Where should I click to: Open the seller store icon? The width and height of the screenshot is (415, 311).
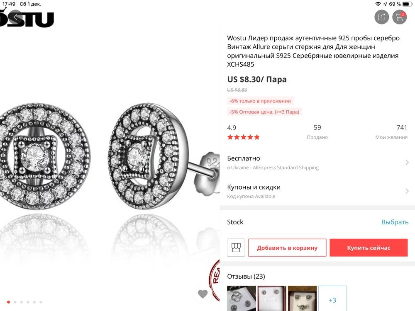(236, 248)
